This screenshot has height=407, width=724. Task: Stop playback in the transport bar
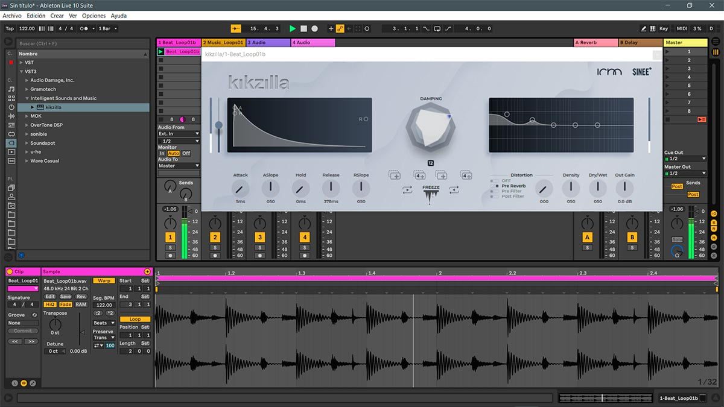(x=303, y=28)
